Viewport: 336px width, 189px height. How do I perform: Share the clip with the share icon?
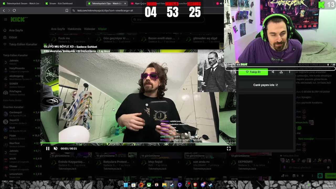click(x=273, y=72)
